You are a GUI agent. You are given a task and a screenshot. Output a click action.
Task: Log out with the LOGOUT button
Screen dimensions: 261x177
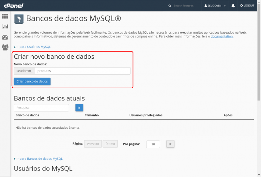(247, 6)
